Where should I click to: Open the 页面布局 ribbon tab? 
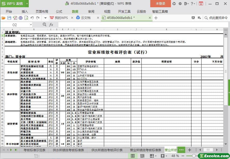pyautogui.click(x=42, y=12)
